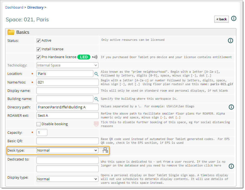Click the desk layout icon beside Desk type
Screen dimensions: 245x190
[105, 151]
